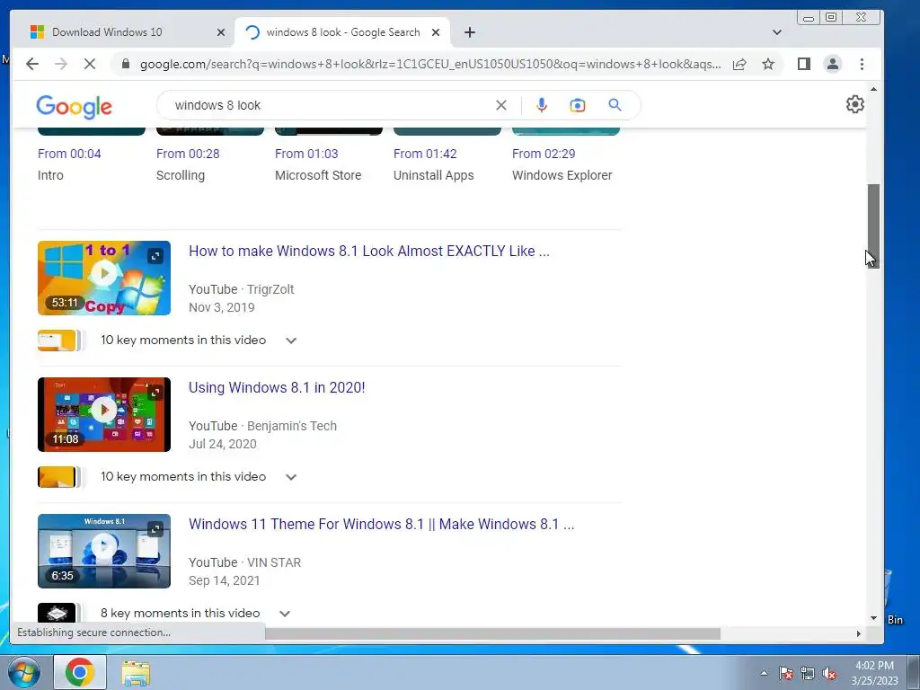This screenshot has width=920, height=690.
Task: Open the muted volume tray icon
Action: pyautogui.click(x=829, y=673)
